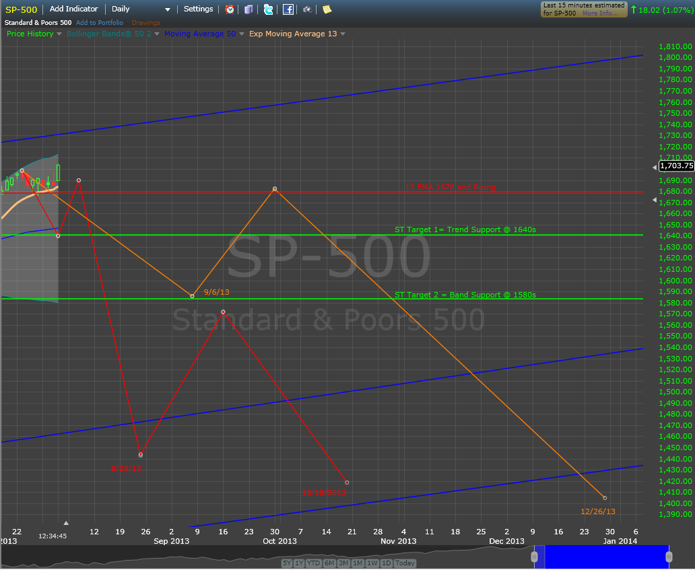Click the 1,390.00 price axis value
695x570 pixels.
(x=675, y=514)
